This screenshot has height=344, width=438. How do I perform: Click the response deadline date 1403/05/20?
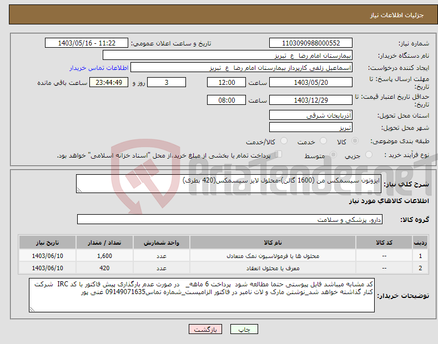pyautogui.click(x=311, y=82)
